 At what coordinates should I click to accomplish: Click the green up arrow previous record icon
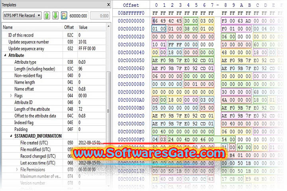tap(47, 16)
